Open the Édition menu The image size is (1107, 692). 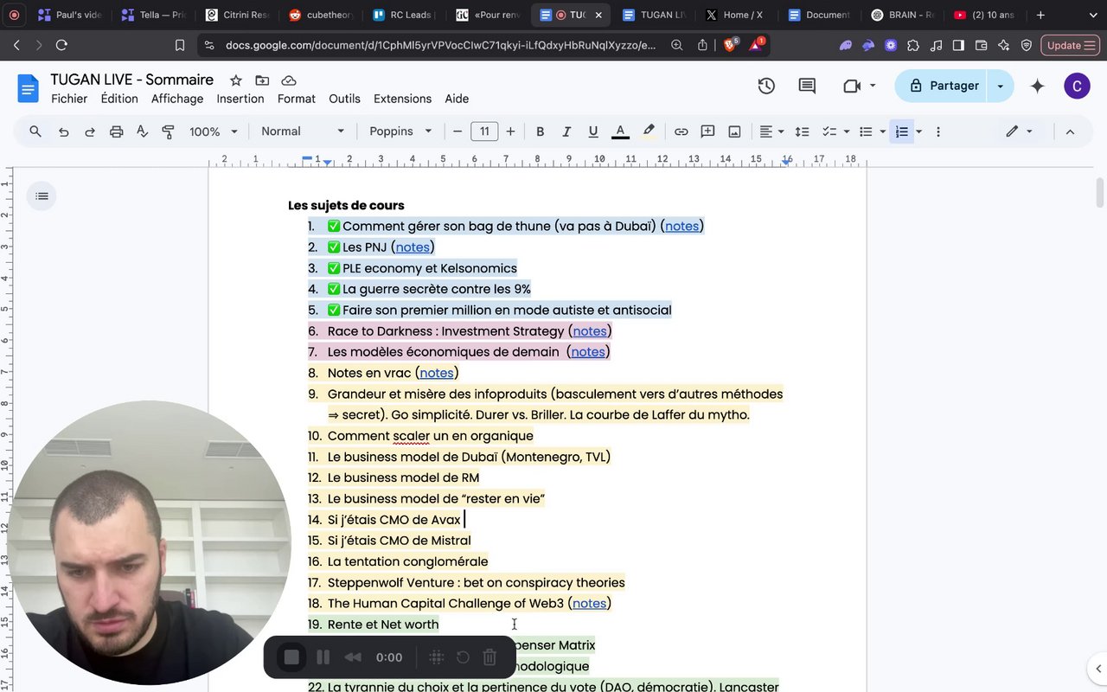click(119, 99)
